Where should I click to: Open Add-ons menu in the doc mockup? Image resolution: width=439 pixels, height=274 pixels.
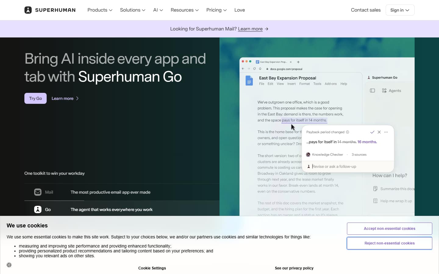pyautogui.click(x=331, y=84)
